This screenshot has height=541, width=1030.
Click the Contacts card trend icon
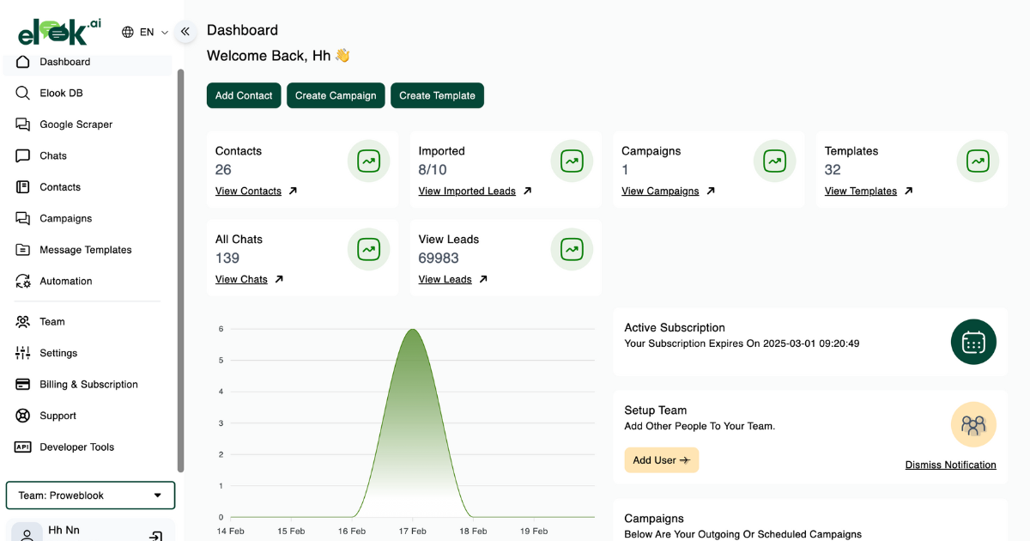pos(368,161)
